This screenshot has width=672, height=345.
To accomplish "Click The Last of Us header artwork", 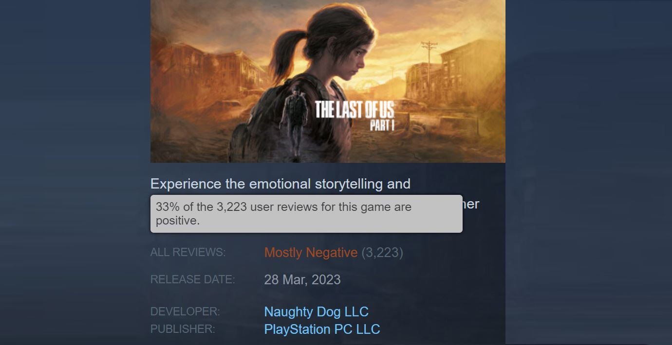I will pyautogui.click(x=328, y=81).
